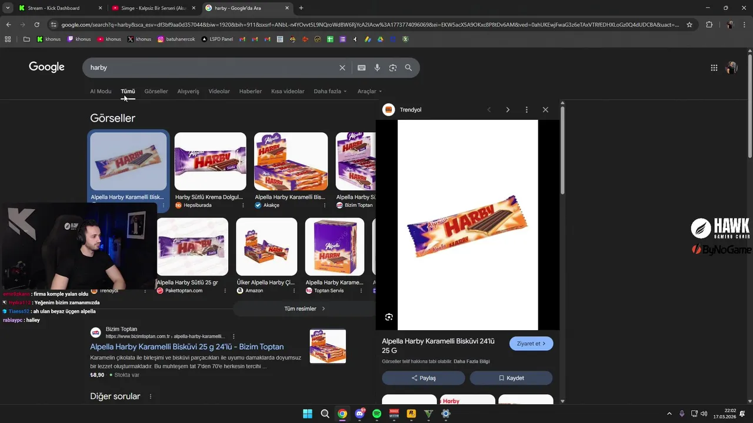Reload the page in Chrome
The height and width of the screenshot is (423, 753).
coord(36,25)
